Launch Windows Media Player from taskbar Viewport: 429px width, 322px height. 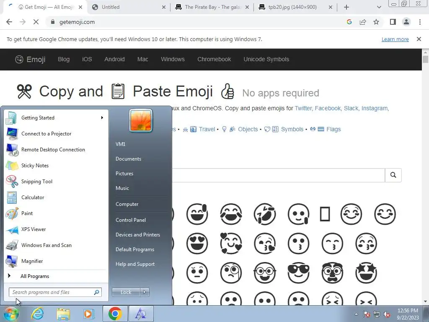tap(88, 314)
